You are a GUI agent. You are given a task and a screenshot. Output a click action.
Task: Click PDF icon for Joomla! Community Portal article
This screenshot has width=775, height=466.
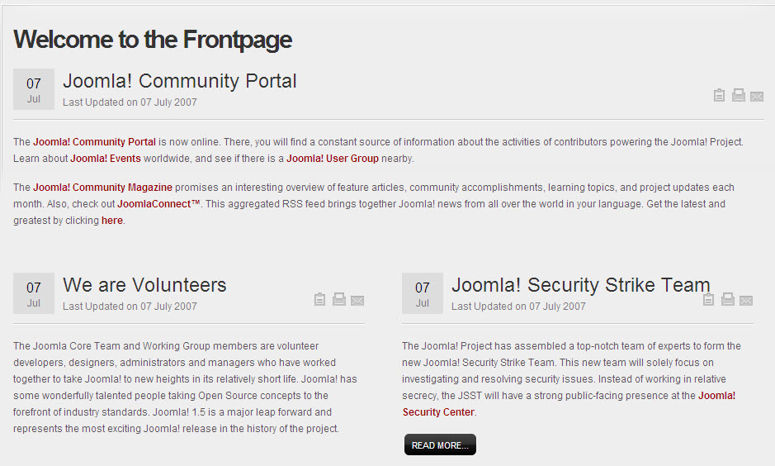click(x=719, y=95)
